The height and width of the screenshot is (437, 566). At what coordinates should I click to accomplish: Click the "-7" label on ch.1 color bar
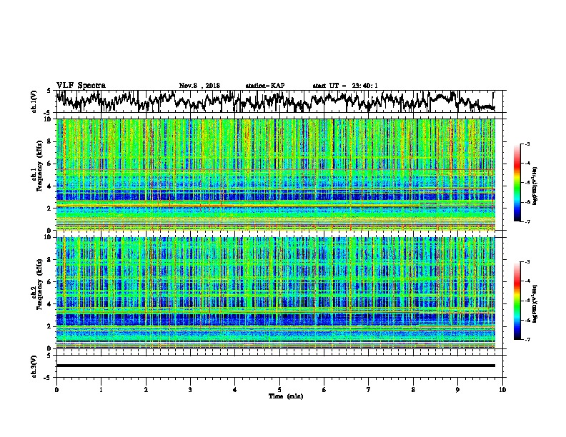(527, 221)
